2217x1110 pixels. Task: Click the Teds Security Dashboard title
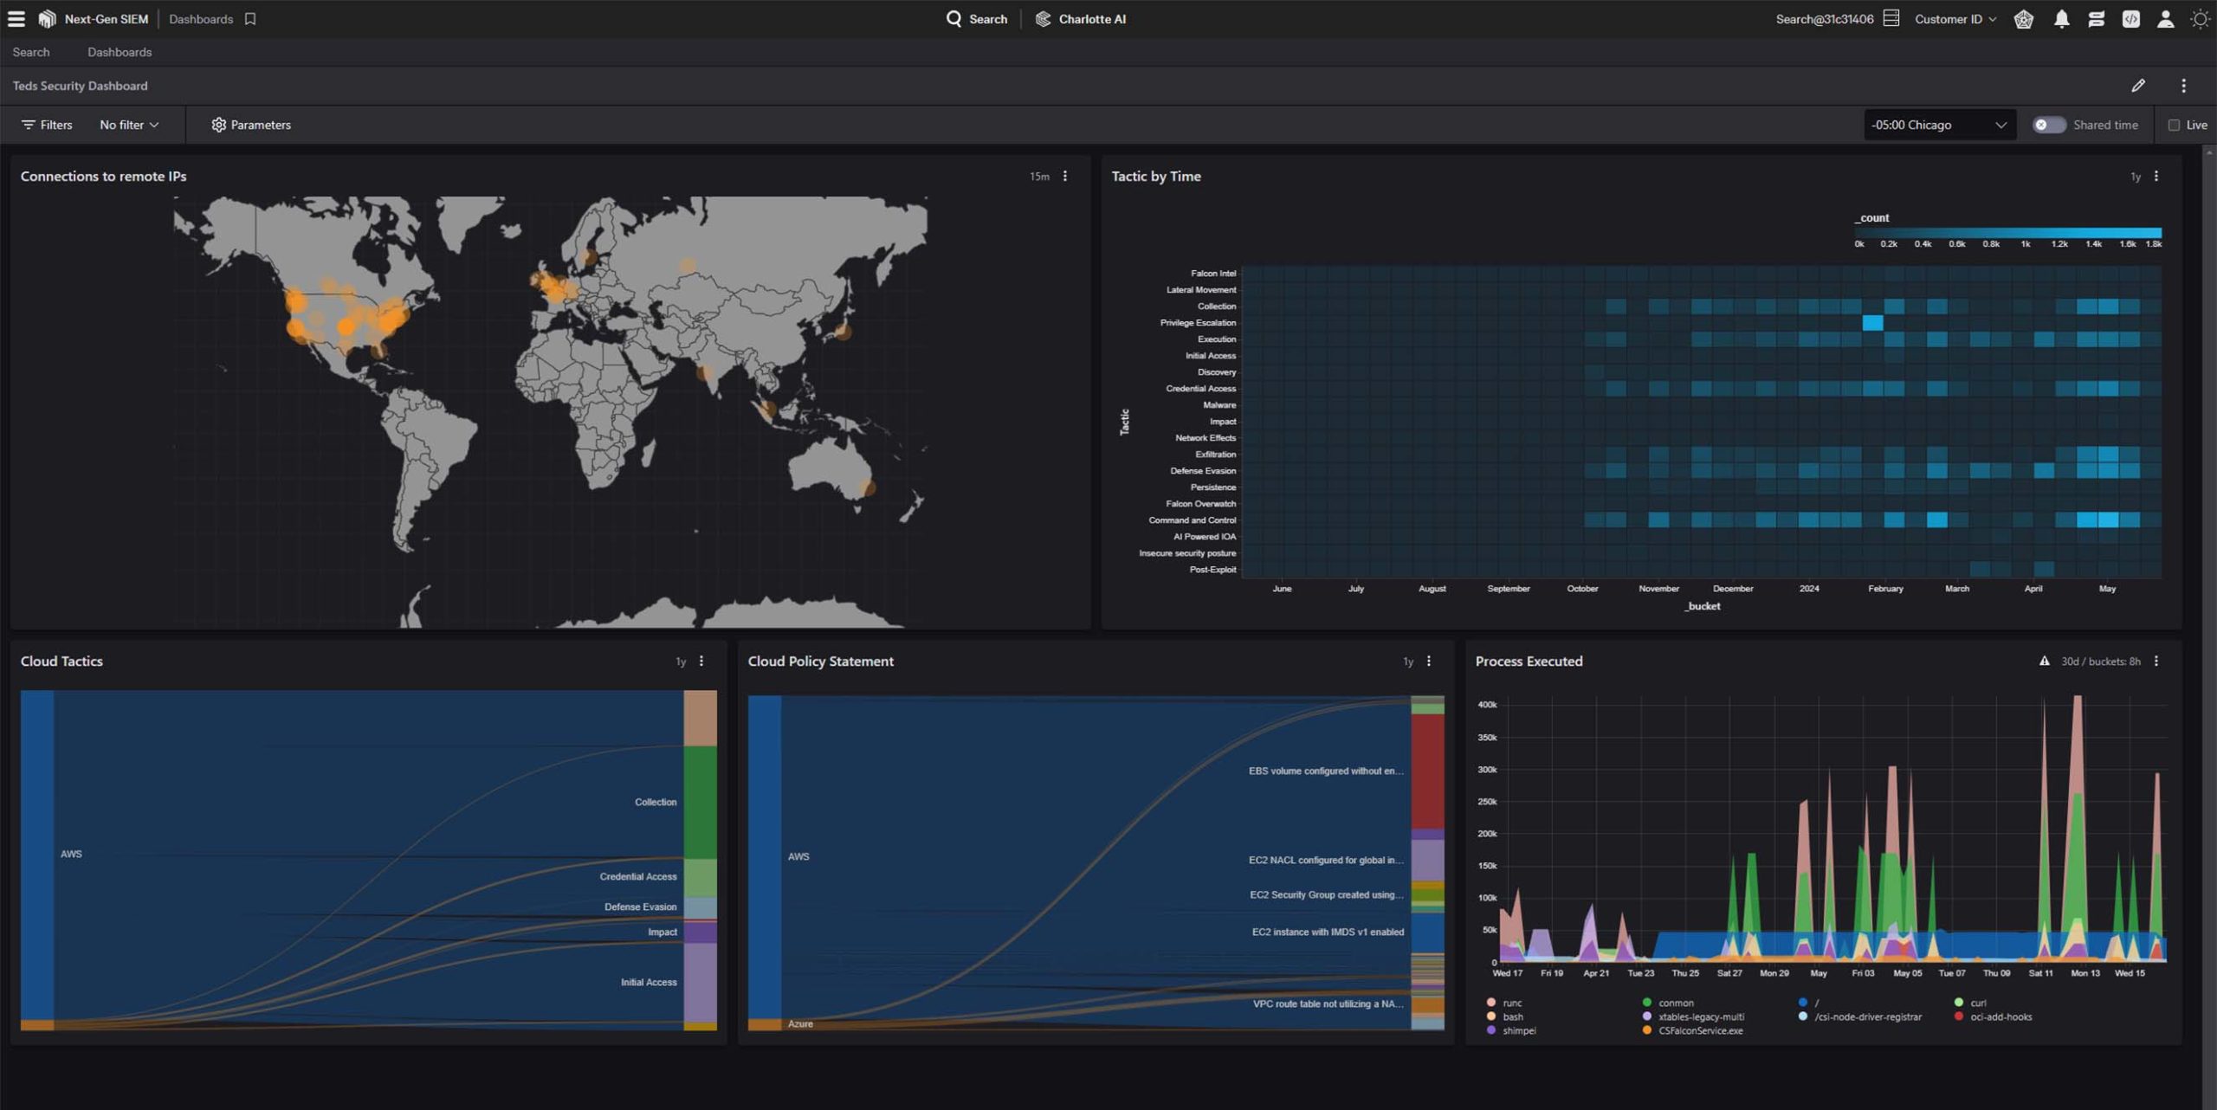coord(80,86)
